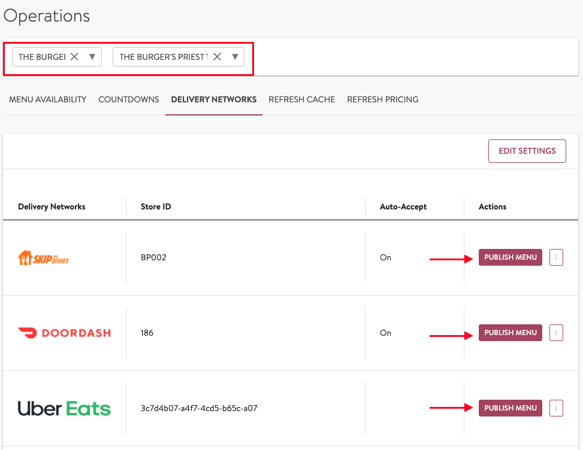Publish menu to DoorDash

pos(510,333)
